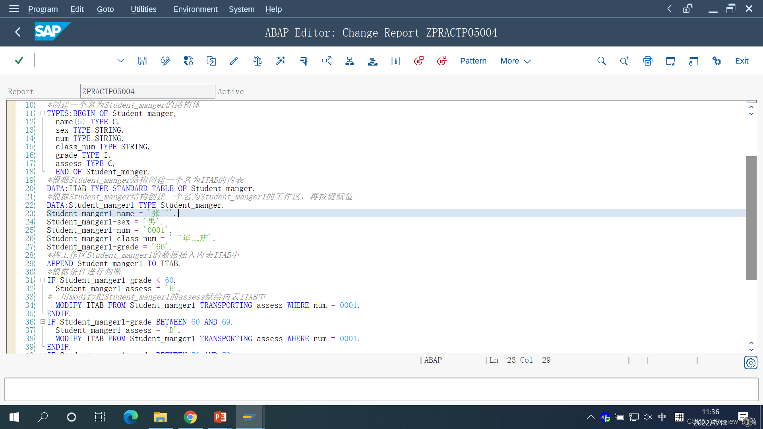The image size is (763, 429).
Task: Collapse the IF block on line 31
Action: (x=43, y=280)
